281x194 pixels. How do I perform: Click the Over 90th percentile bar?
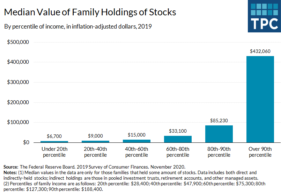pos(260,99)
